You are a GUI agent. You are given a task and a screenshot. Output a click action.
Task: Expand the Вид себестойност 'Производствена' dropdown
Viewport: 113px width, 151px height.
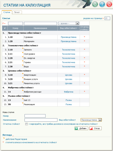91,120
